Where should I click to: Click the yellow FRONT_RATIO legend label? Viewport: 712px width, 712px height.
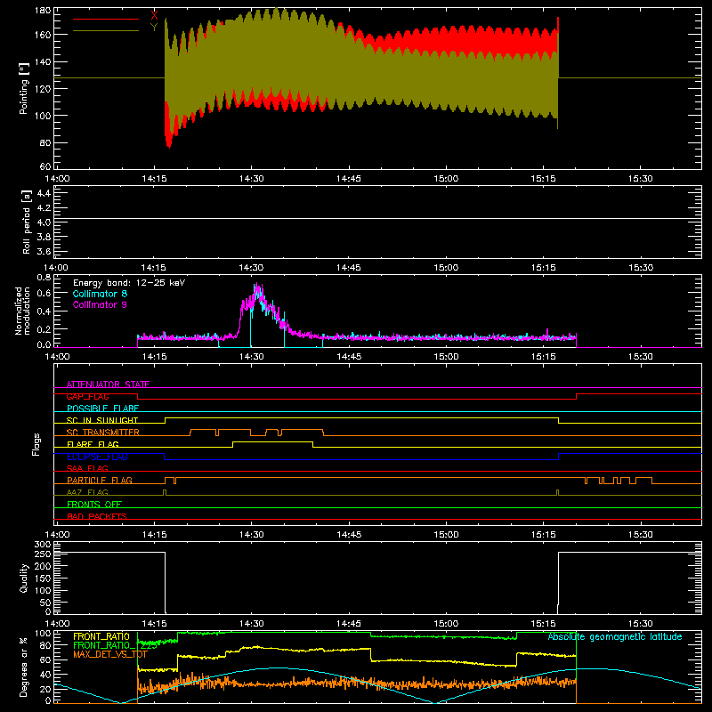pyautogui.click(x=101, y=636)
